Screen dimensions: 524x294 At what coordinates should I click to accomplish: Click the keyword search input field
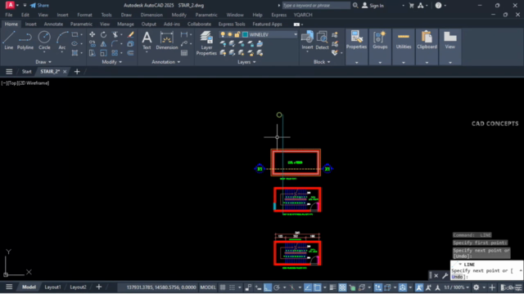coord(316,6)
